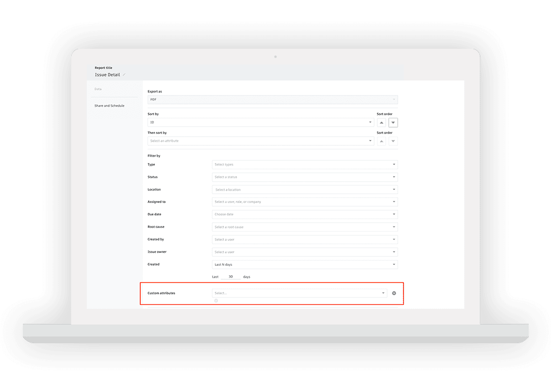Click the Issue Detail report title text
This screenshot has width=551, height=391.
108,75
